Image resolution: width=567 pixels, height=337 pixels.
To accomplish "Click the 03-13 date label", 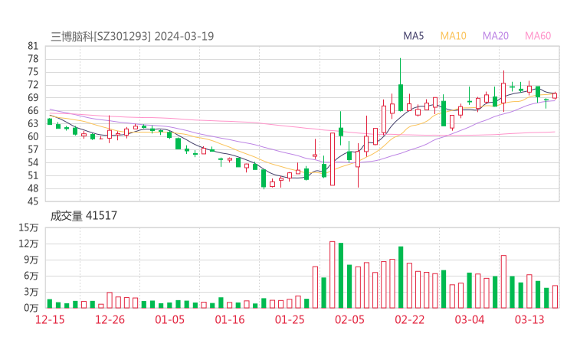I will coord(529,319).
